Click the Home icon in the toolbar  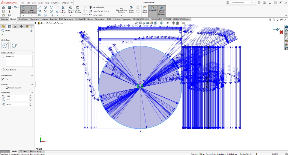tap(3, 7)
